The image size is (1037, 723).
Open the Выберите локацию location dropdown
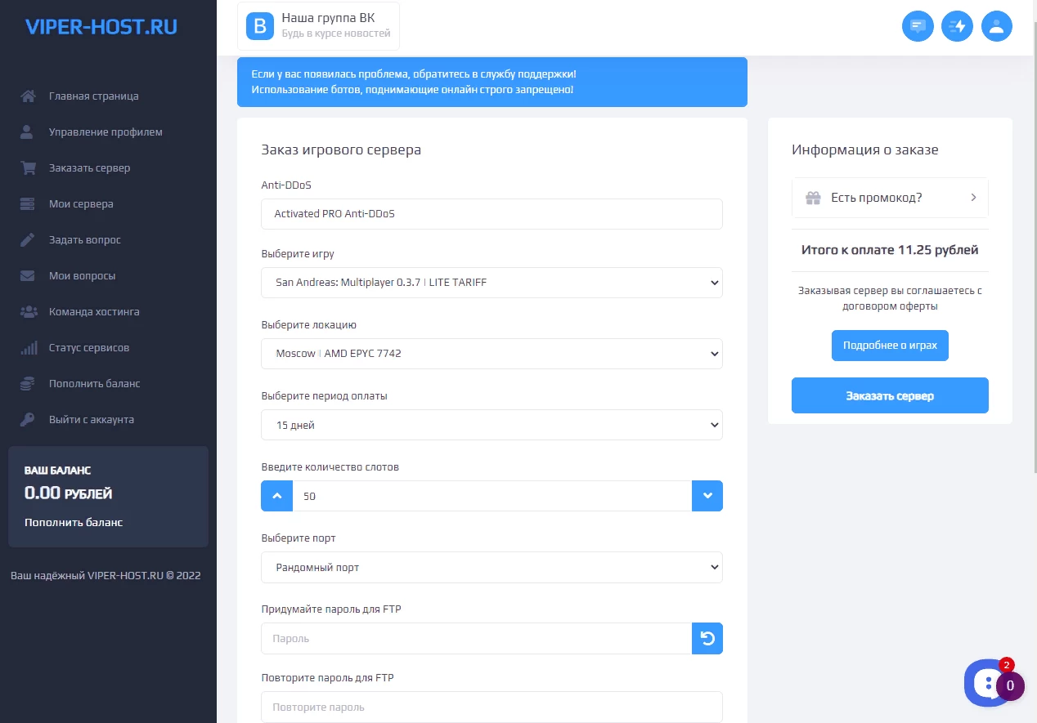[x=492, y=354]
